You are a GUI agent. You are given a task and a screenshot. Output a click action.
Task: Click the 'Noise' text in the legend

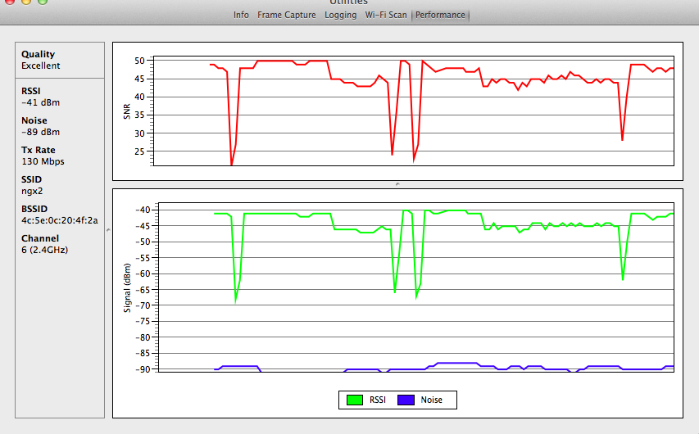click(x=432, y=400)
